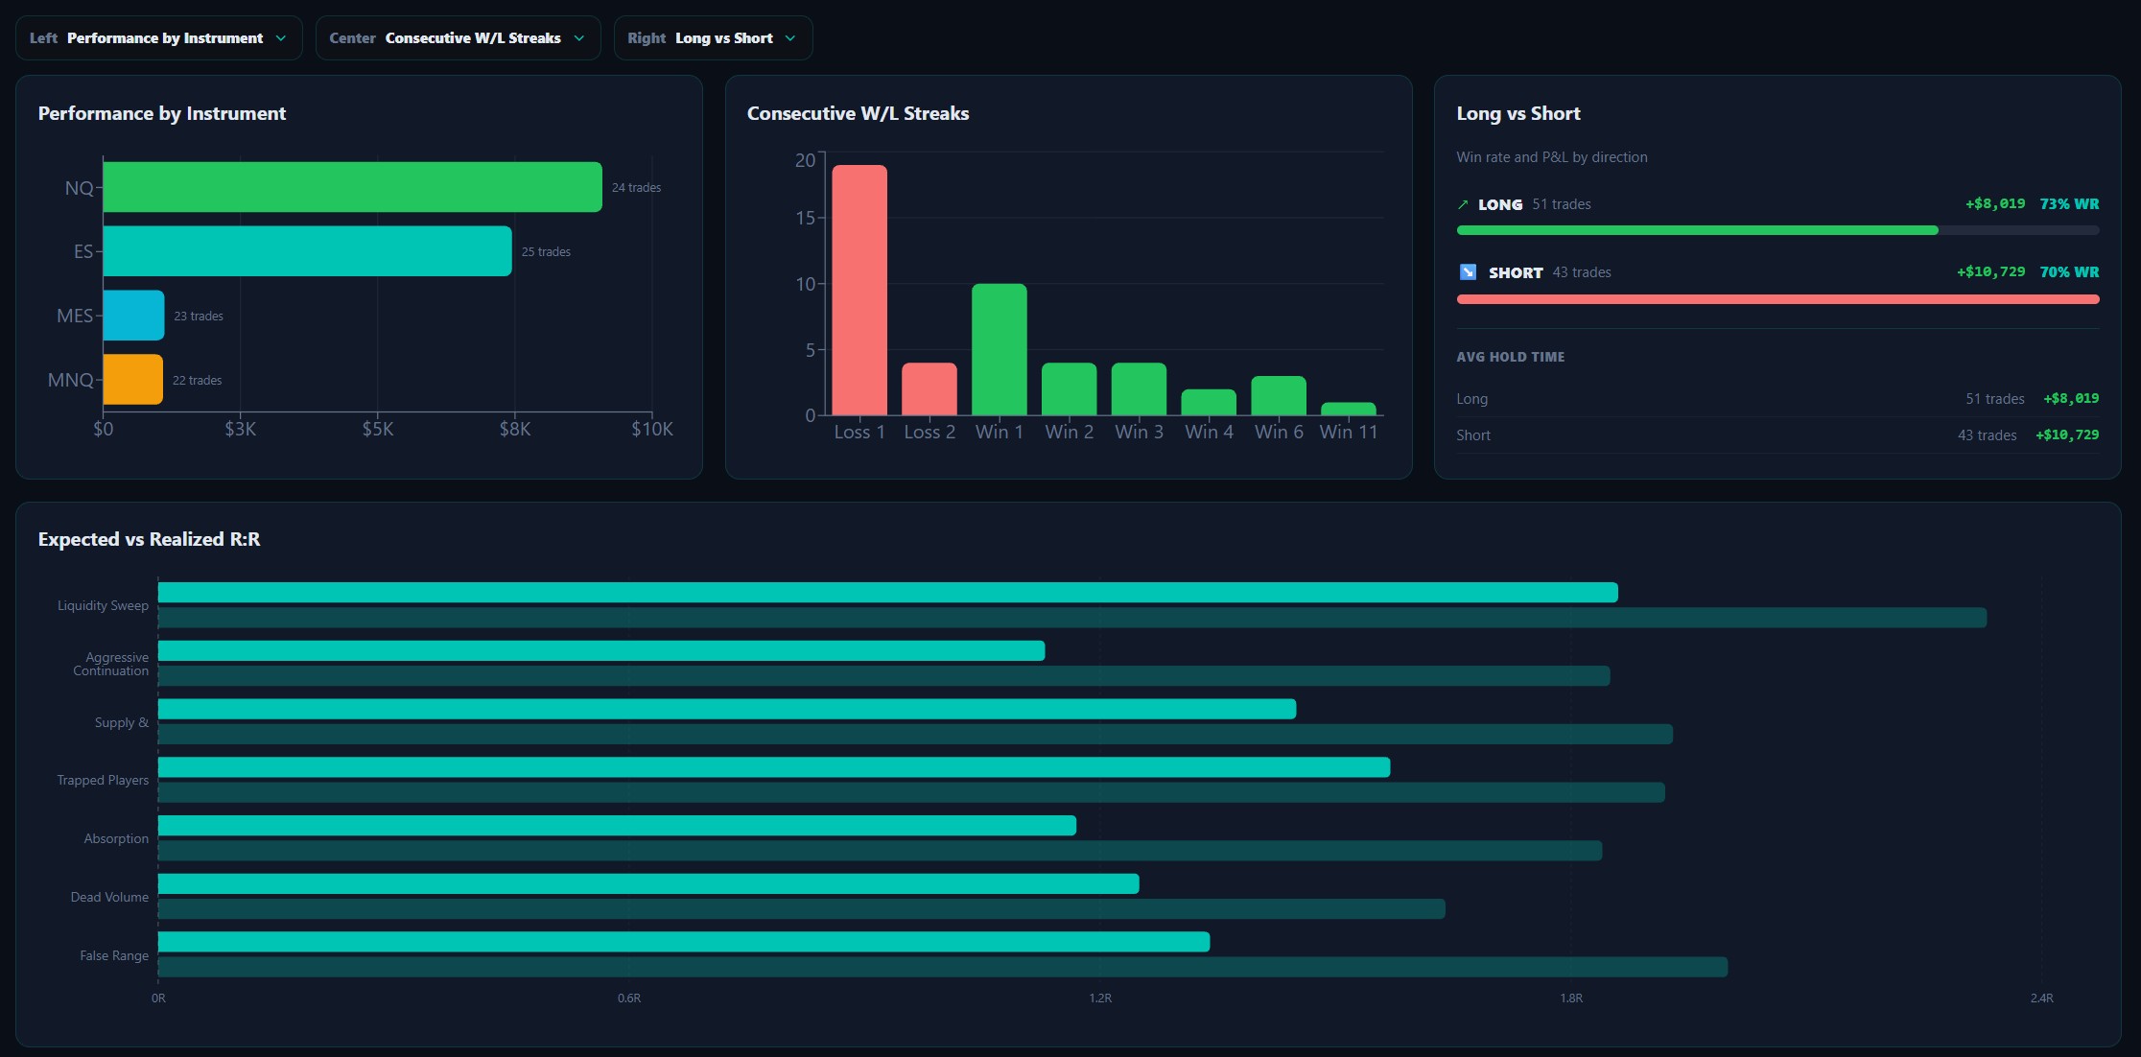The height and width of the screenshot is (1057, 2141).
Task: Click the chevron icon in the Center selector
Action: 579,38
